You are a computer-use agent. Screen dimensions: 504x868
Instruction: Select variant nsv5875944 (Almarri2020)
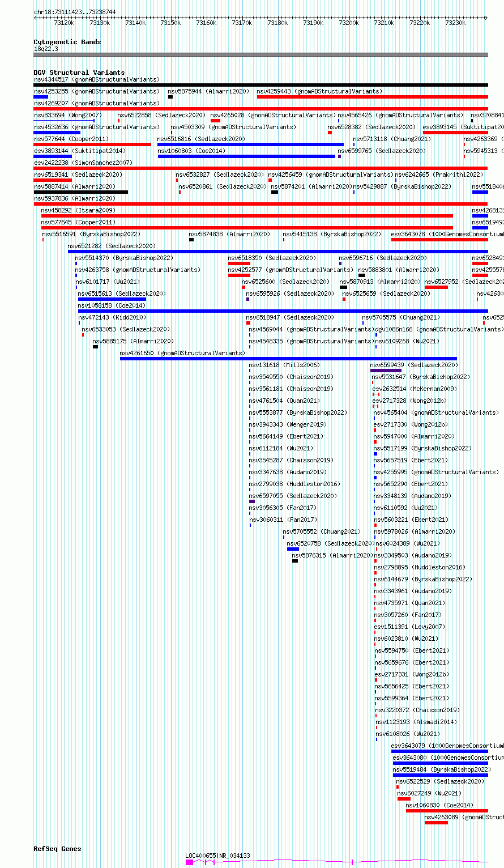(x=208, y=91)
